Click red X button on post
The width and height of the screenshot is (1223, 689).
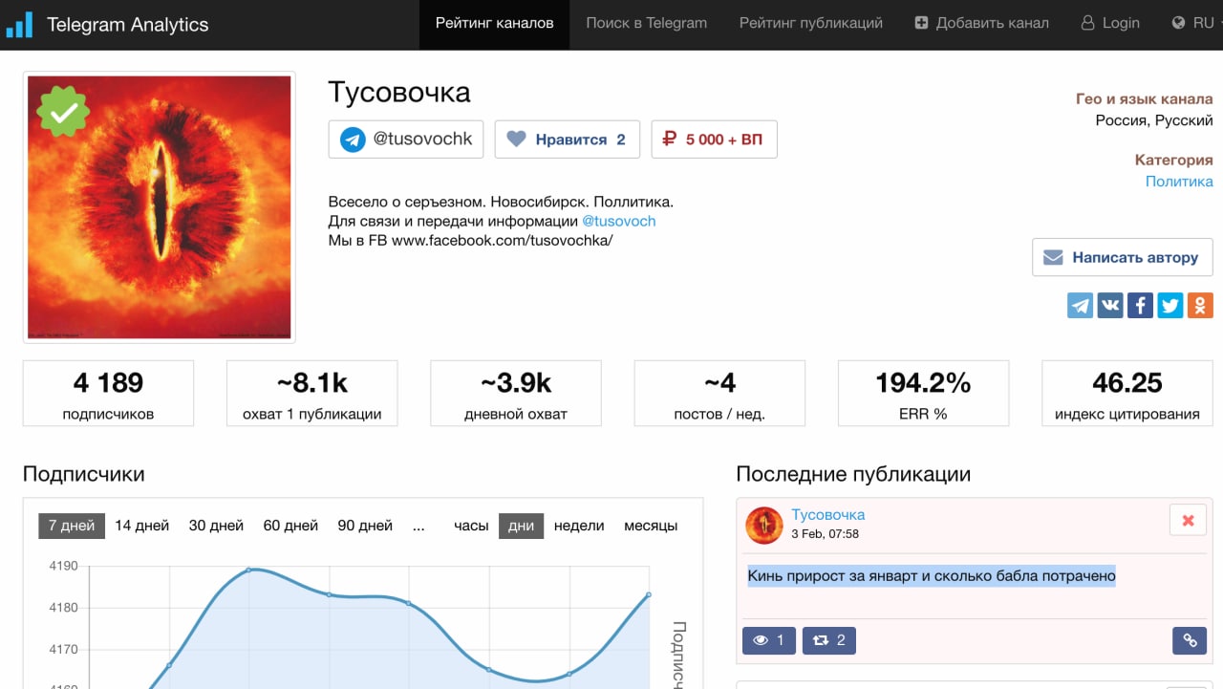pos(1188,521)
